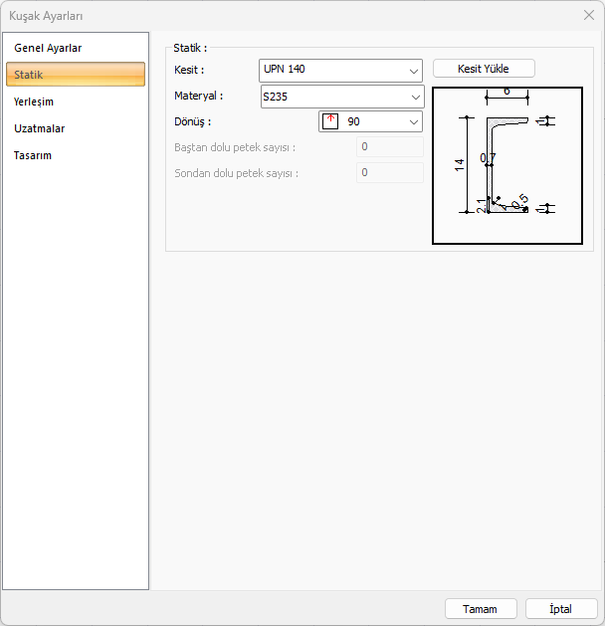
Task: Click the Baştan dolu petek sayısı field
Action: tap(389, 147)
